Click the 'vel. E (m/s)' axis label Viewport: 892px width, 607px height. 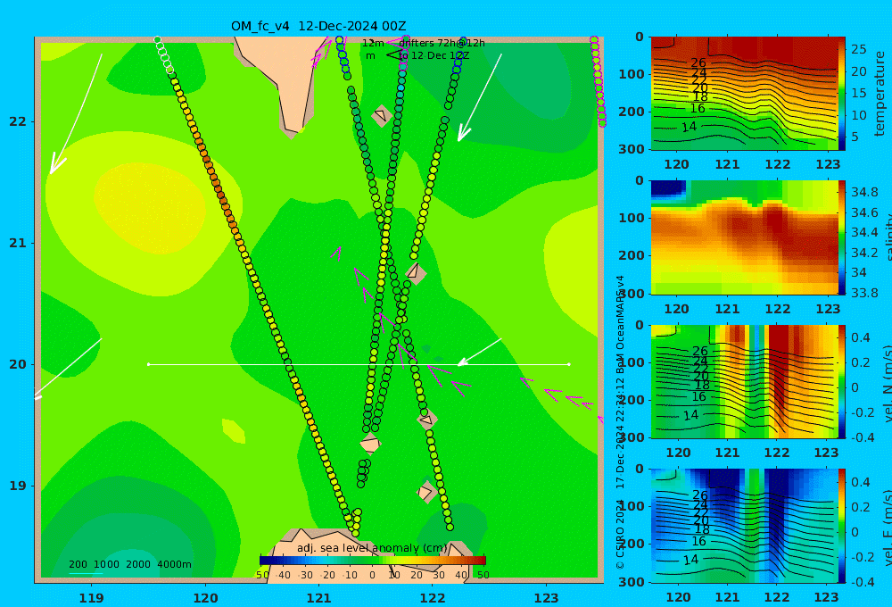pyautogui.click(x=887, y=528)
